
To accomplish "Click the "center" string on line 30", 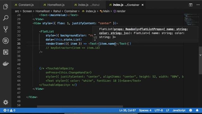I will coord(104,23).
